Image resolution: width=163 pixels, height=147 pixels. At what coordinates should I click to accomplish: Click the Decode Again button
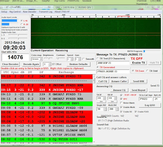(31, 64)
